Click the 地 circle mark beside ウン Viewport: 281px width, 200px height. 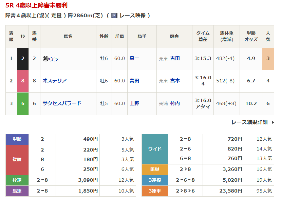point(45,59)
